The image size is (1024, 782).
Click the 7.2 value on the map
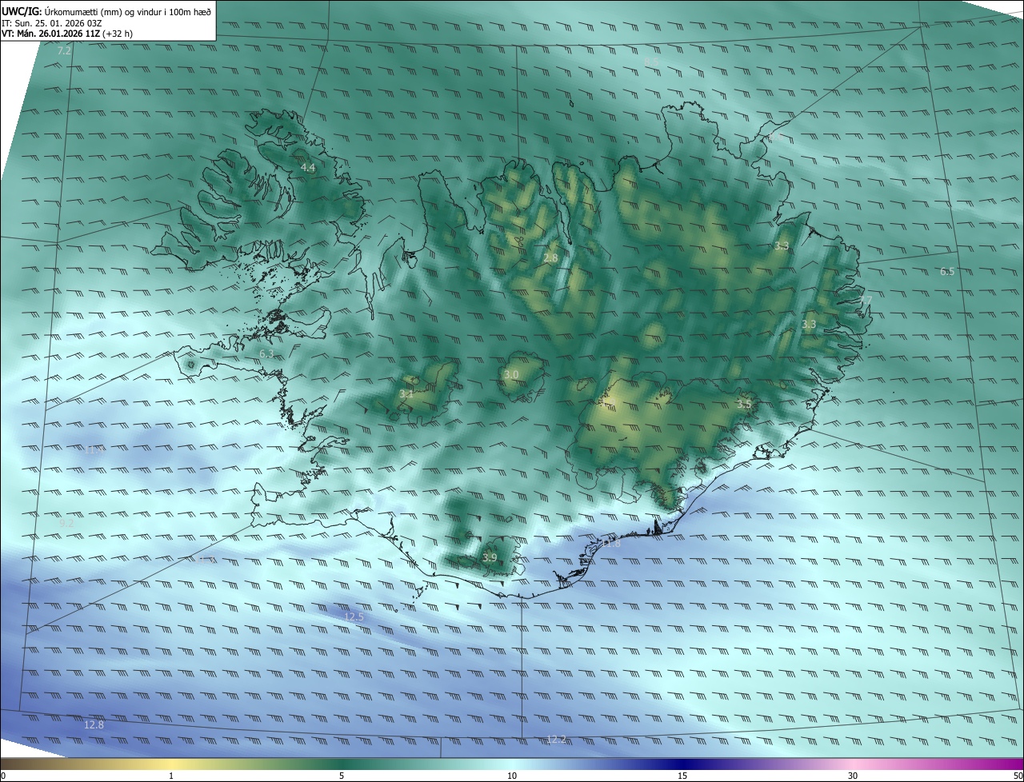(x=65, y=51)
